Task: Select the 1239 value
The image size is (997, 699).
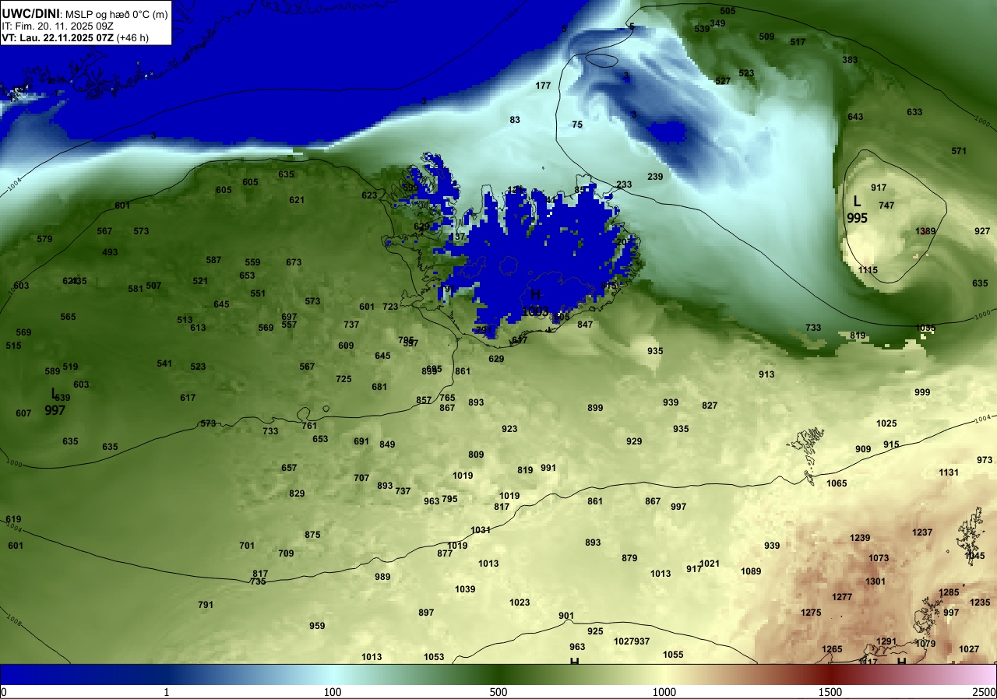Action: tap(860, 538)
